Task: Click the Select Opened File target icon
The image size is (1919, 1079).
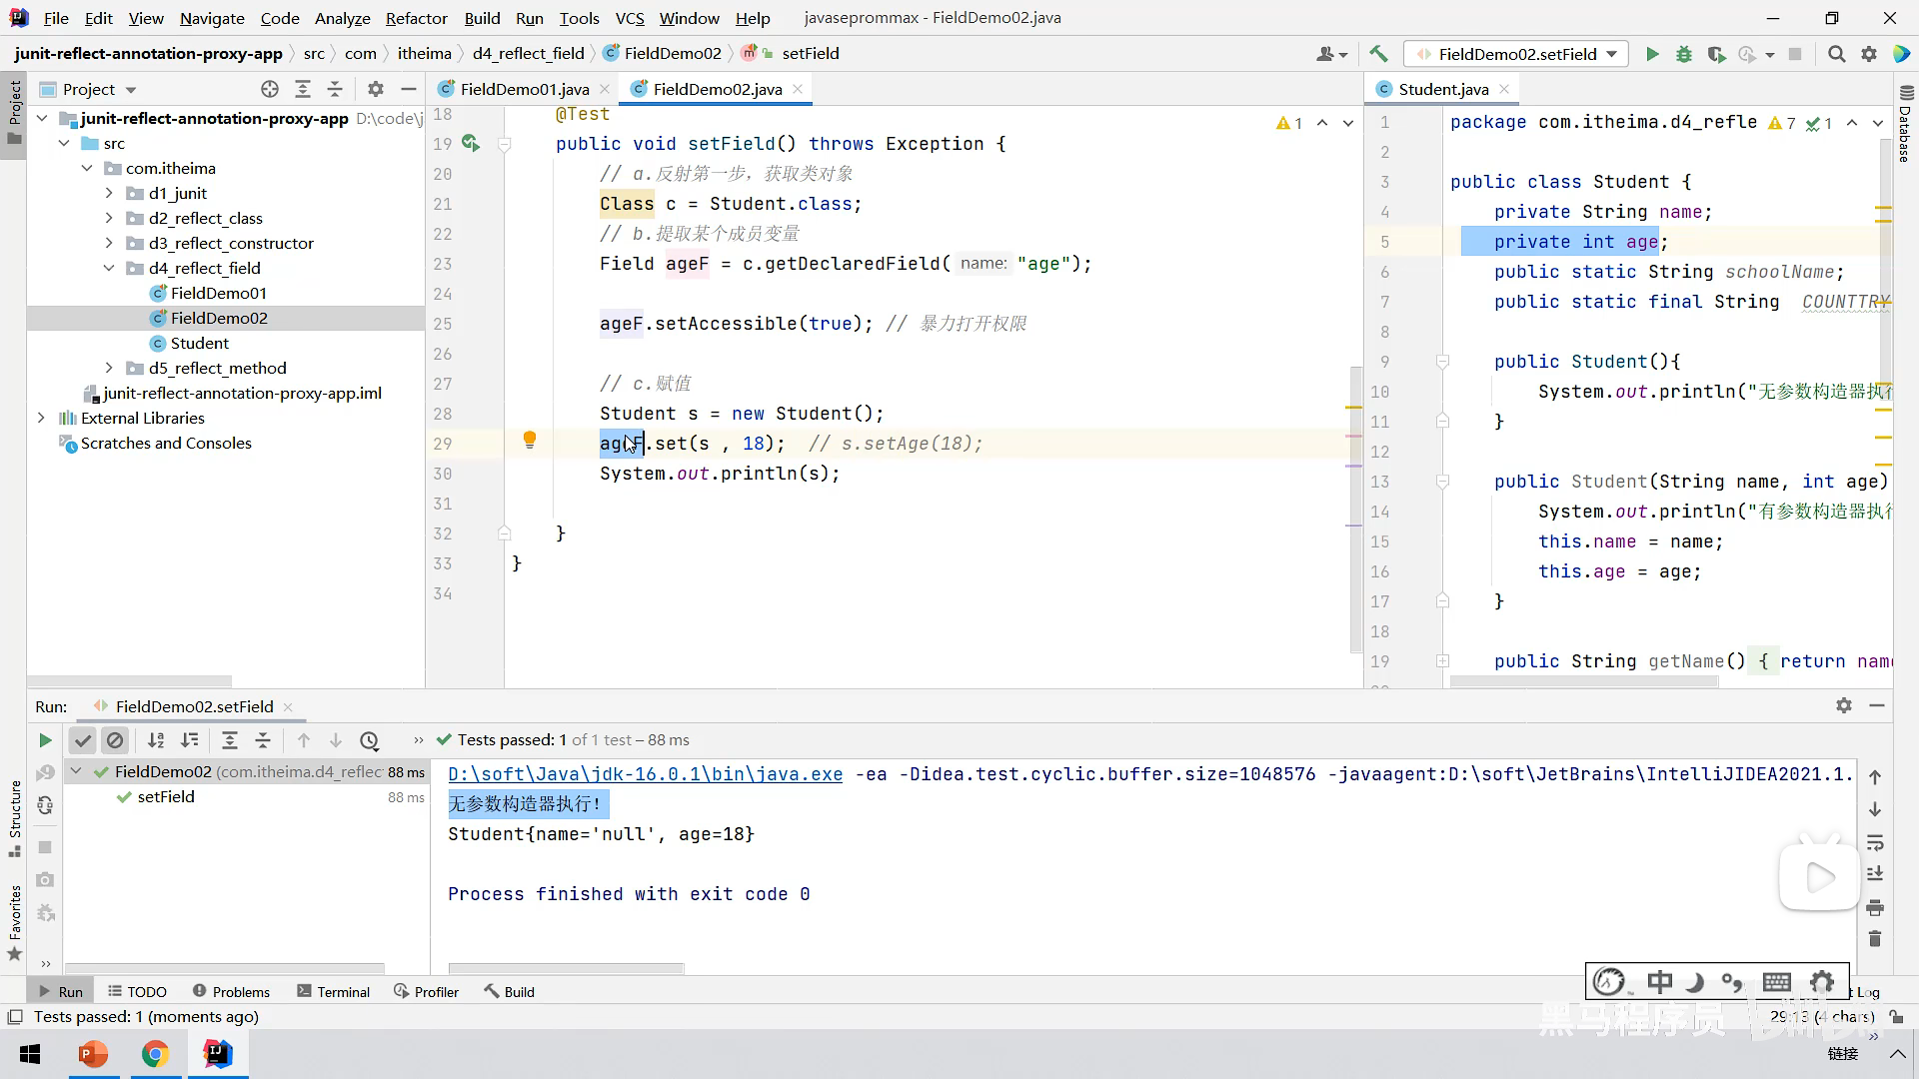Action: click(x=270, y=89)
